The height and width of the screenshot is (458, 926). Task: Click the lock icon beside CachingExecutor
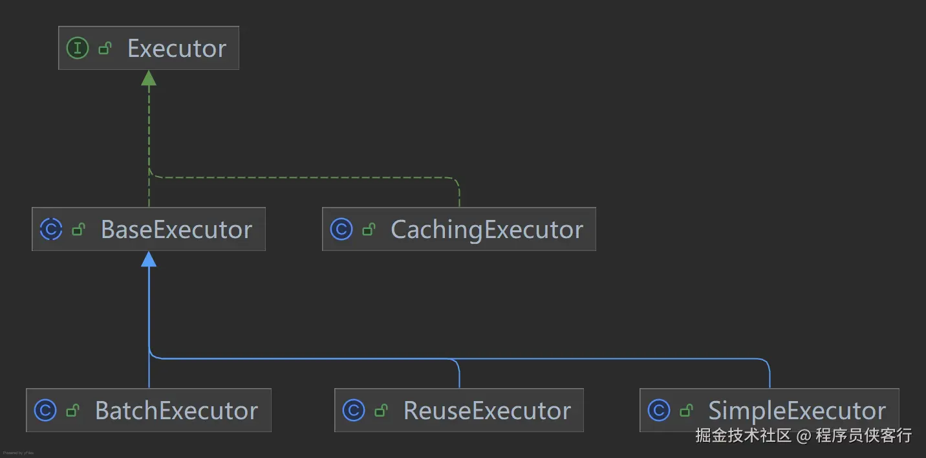coord(369,230)
